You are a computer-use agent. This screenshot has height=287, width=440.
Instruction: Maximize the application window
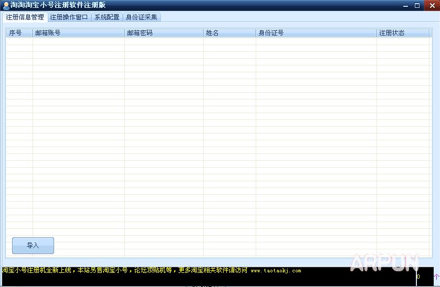(x=417, y=6)
